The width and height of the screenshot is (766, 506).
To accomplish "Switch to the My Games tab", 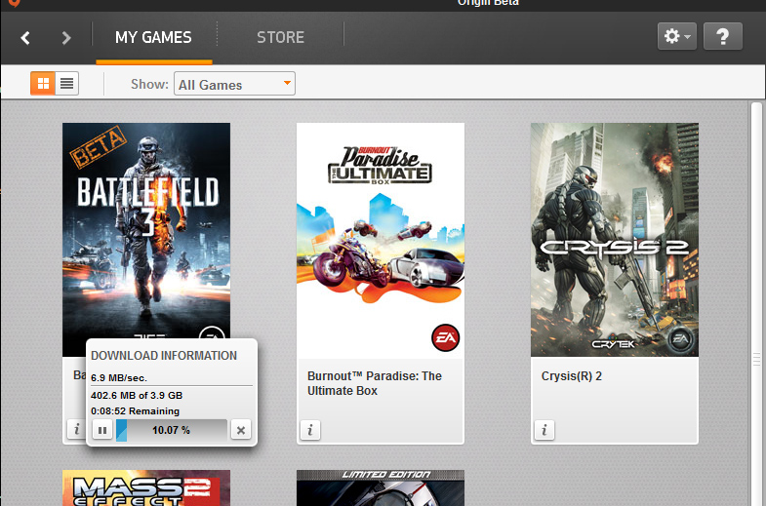I will click(x=153, y=38).
